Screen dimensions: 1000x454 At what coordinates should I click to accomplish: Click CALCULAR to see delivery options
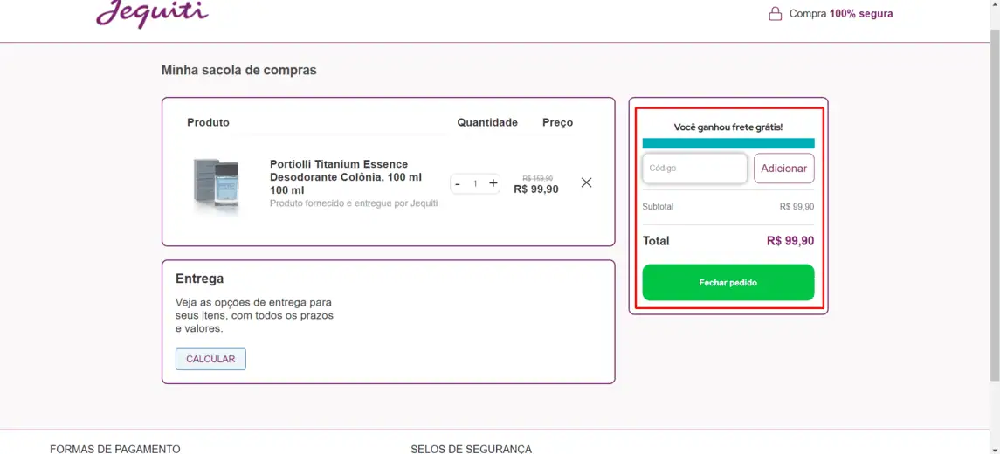tap(210, 359)
